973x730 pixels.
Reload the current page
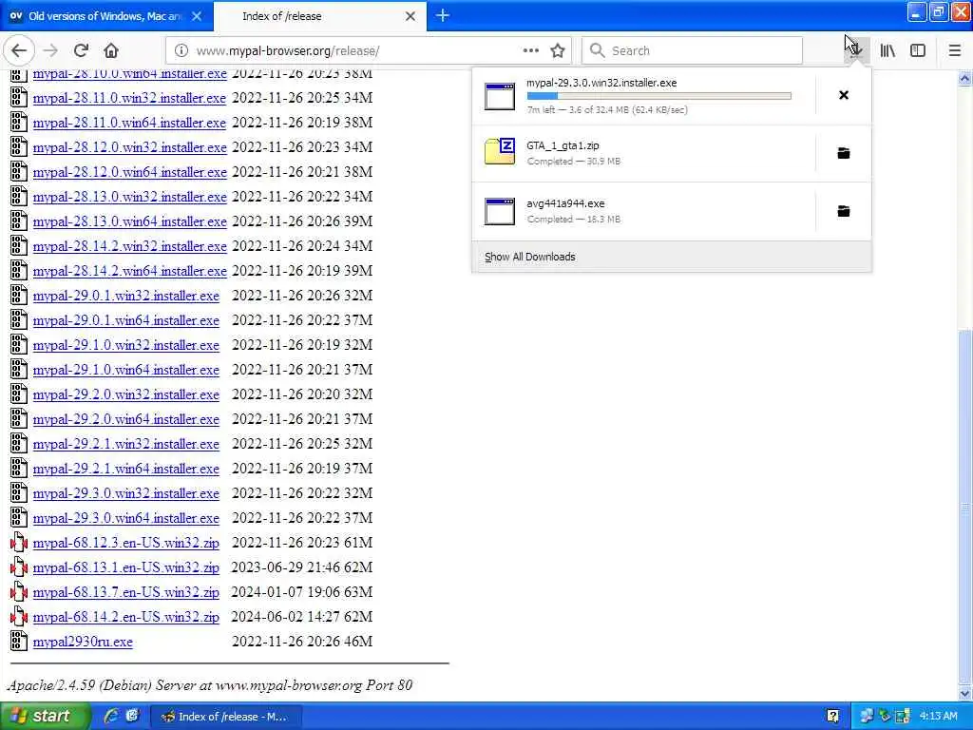(81, 50)
